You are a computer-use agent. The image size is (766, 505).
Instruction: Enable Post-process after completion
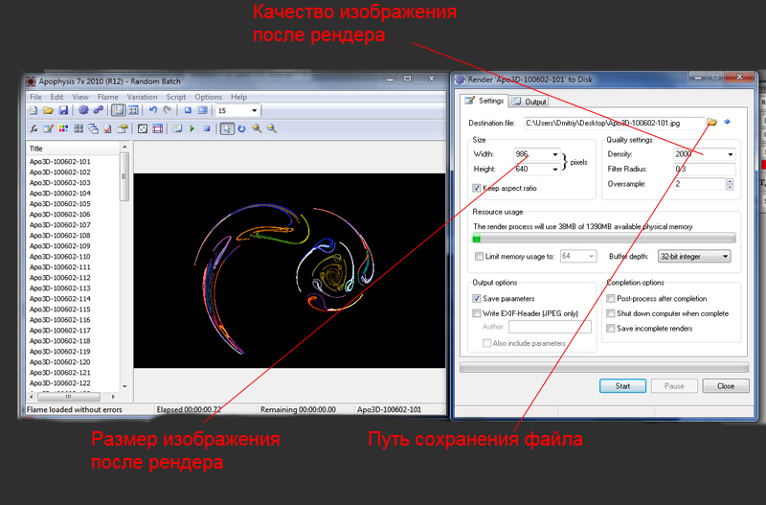pyautogui.click(x=610, y=298)
